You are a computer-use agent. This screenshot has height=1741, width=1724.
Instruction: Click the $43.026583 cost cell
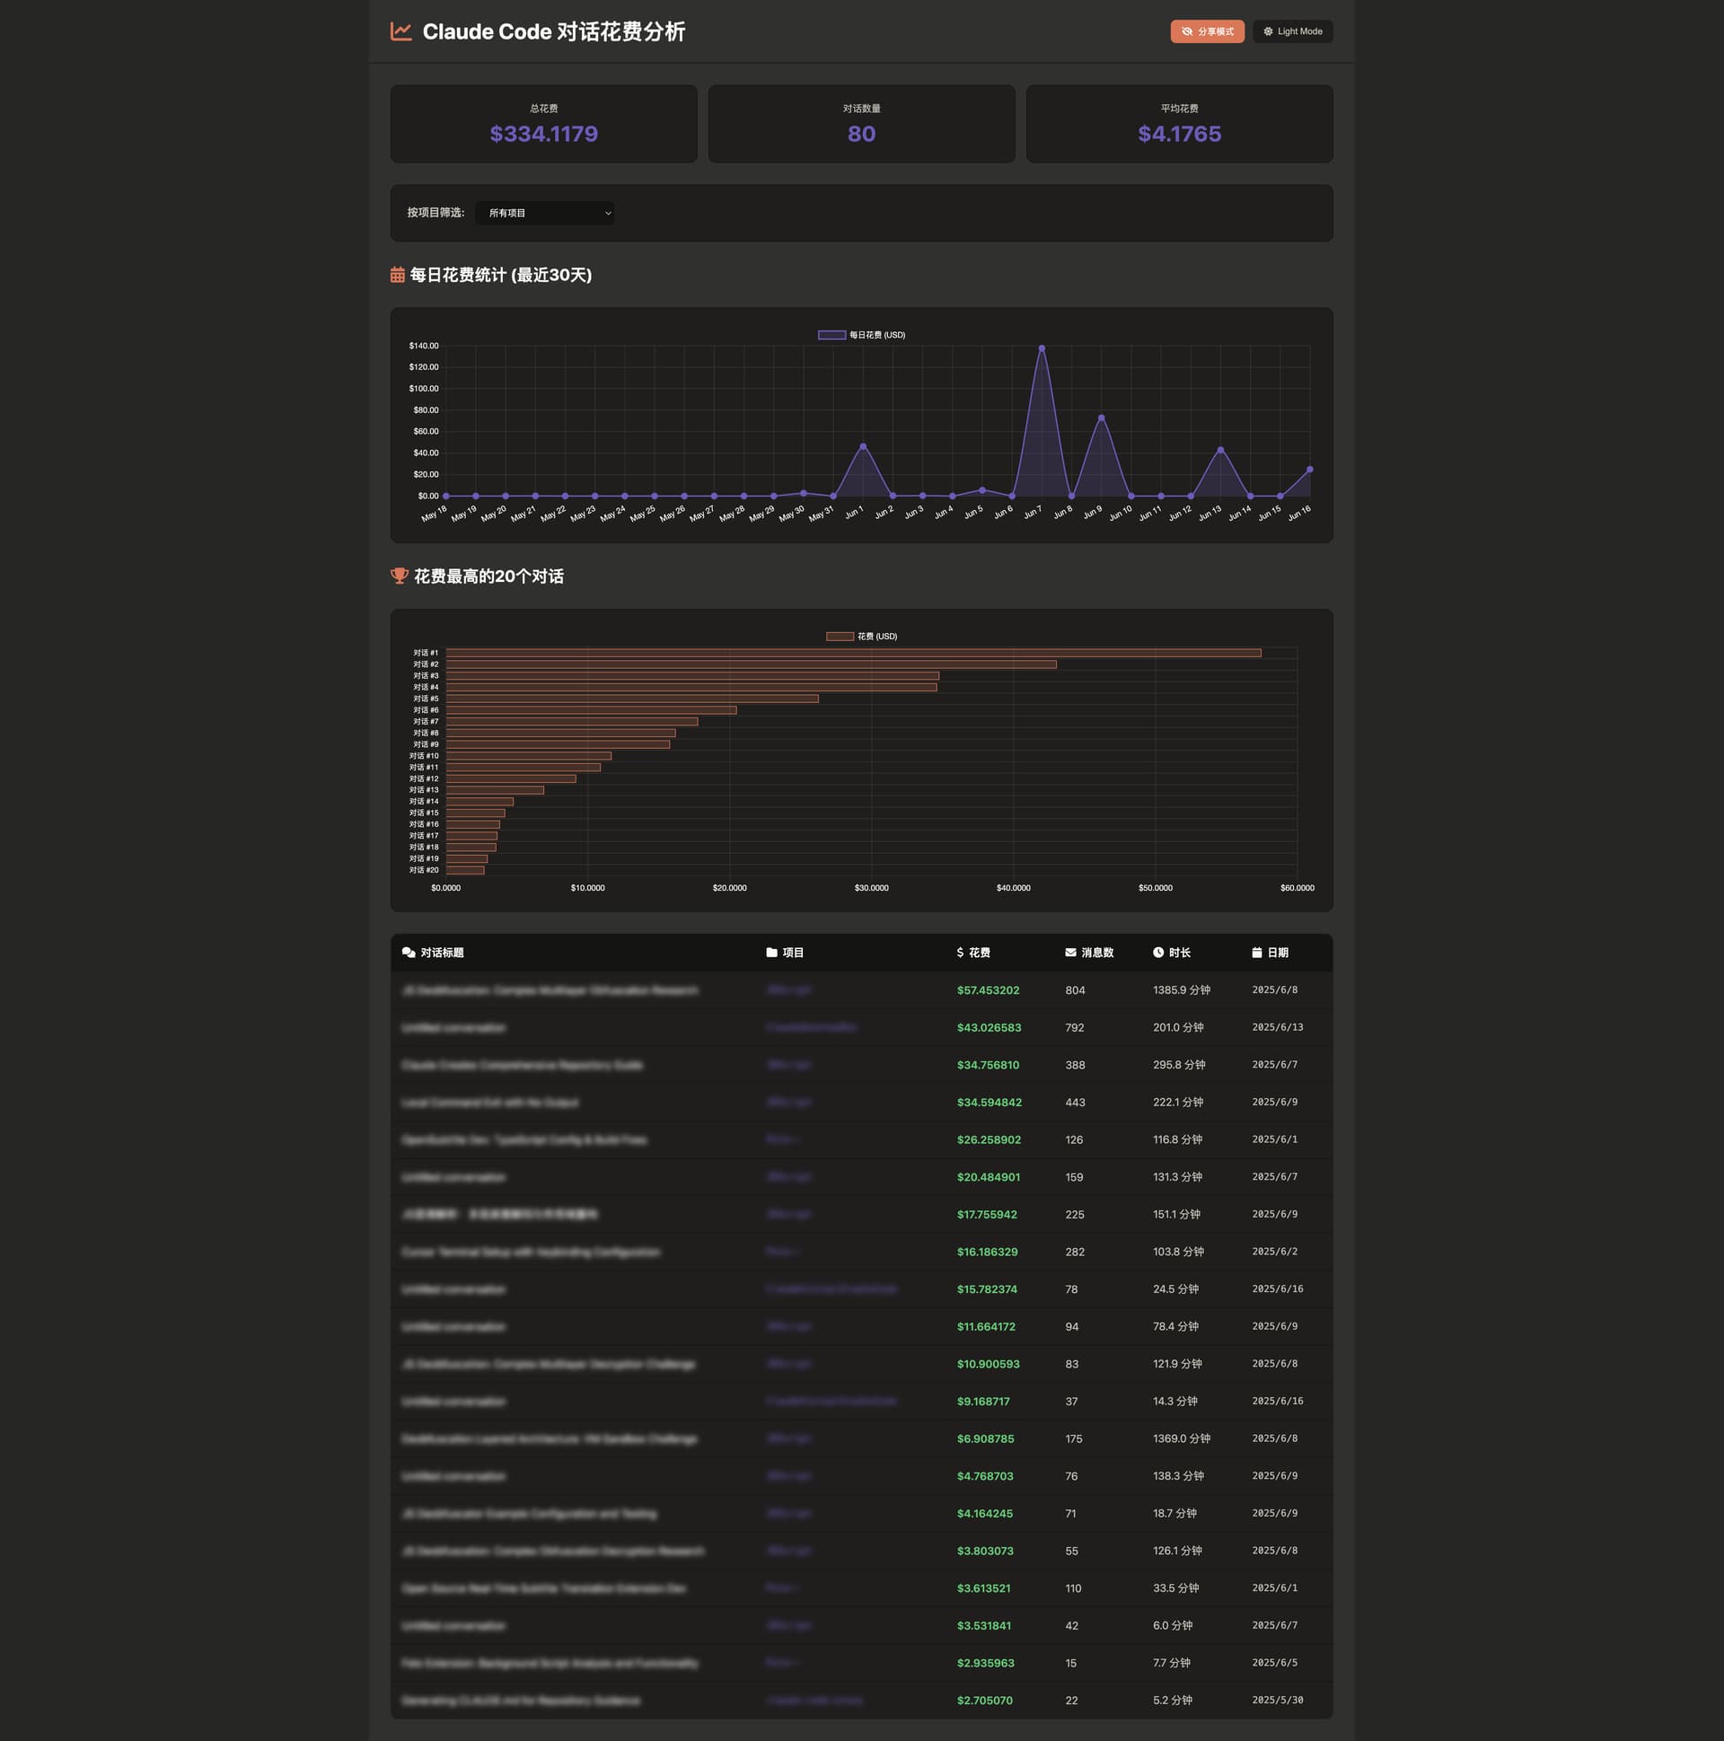tap(989, 1027)
